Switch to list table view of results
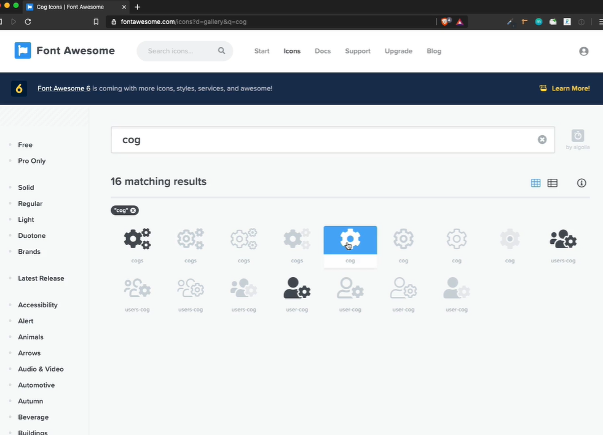 click(x=552, y=183)
